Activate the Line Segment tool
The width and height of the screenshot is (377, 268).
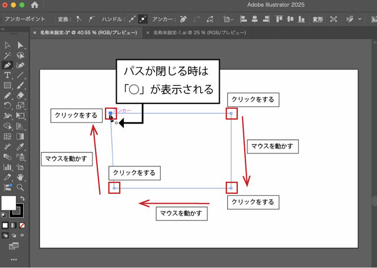(x=21, y=75)
